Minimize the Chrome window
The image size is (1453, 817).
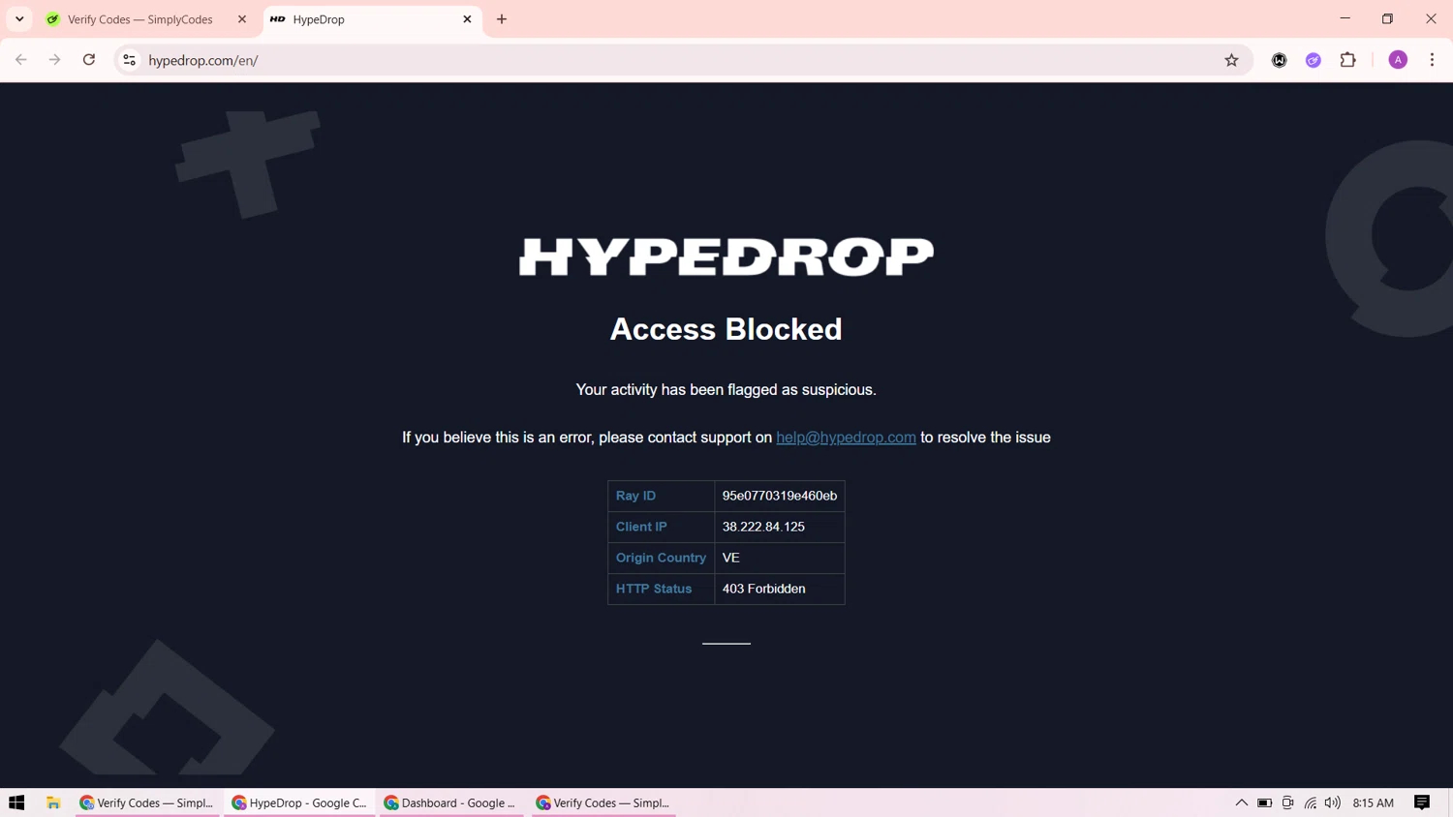1345,18
